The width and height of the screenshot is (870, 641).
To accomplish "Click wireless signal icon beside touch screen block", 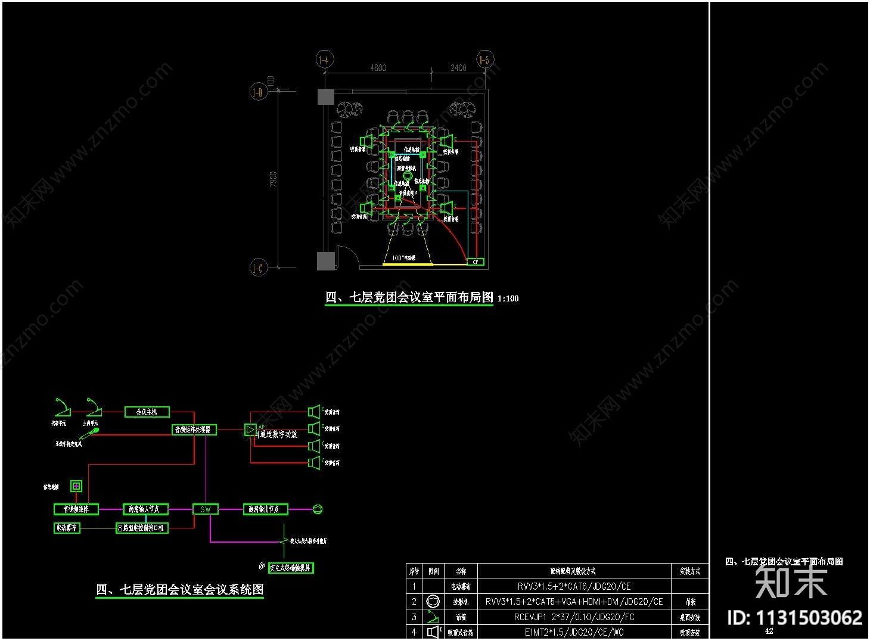I will (x=262, y=566).
